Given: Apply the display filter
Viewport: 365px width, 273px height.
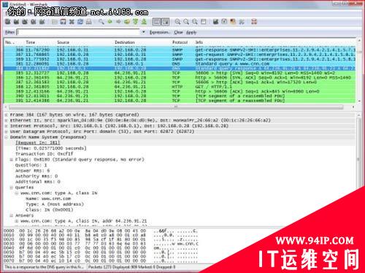Looking at the screenshot, I should point(191,32).
